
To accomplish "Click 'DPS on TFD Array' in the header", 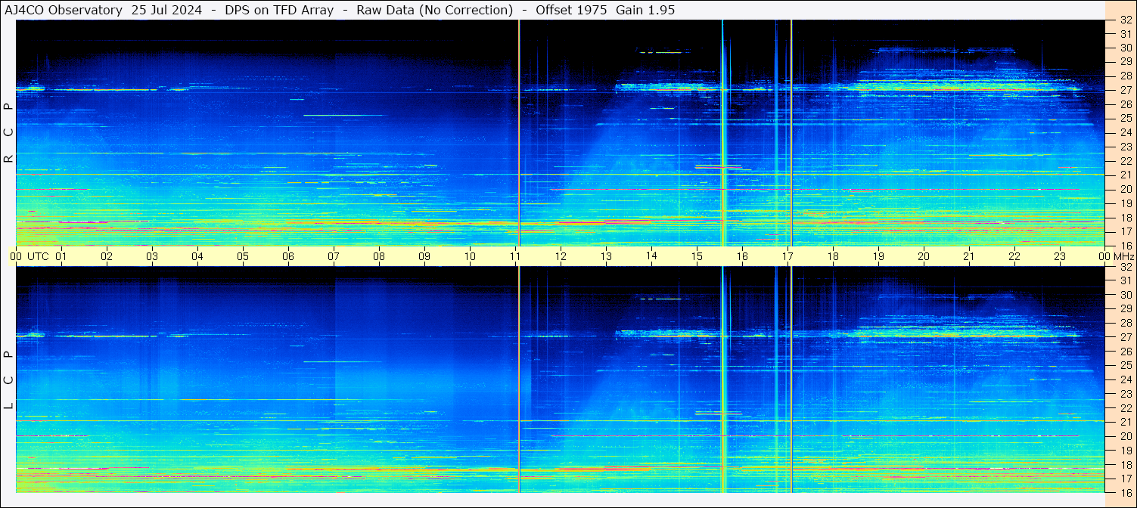I will tap(279, 10).
